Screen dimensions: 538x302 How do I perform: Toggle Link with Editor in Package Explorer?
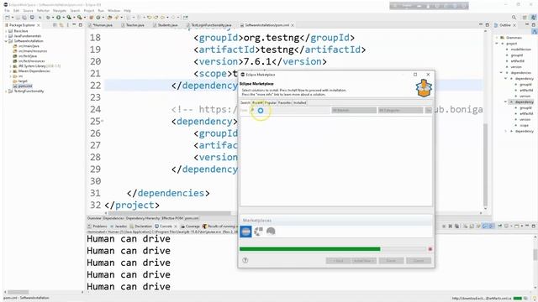(61, 25)
